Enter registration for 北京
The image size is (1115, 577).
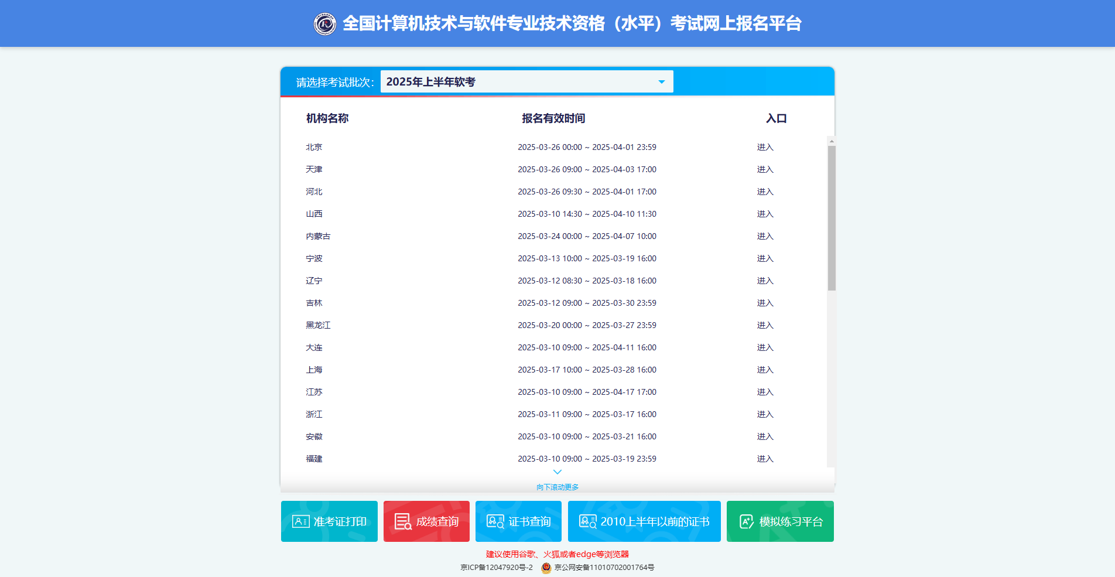click(x=765, y=146)
